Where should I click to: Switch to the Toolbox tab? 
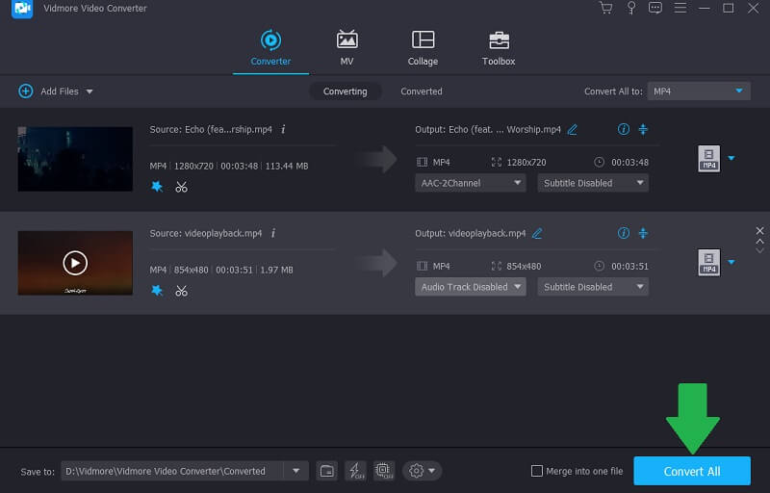(498, 47)
